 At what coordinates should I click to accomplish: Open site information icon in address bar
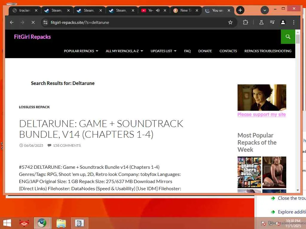[45, 22]
